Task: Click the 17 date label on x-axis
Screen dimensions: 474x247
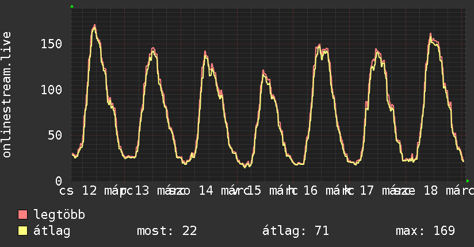Action: pyautogui.click(x=366, y=191)
